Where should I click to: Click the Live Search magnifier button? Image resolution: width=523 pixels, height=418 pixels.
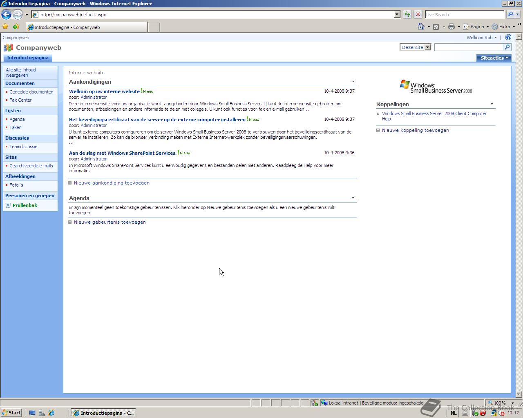pyautogui.click(x=510, y=14)
